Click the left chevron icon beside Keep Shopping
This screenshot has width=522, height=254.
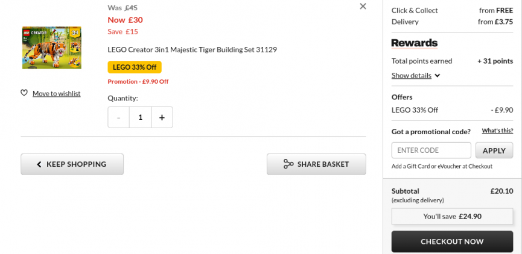tap(39, 164)
